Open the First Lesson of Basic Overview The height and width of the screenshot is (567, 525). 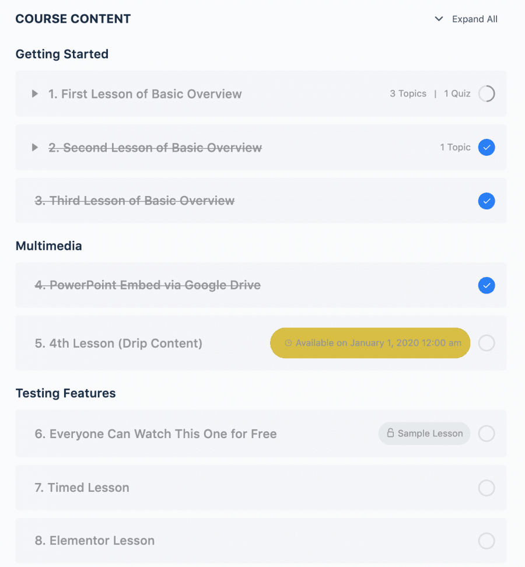click(145, 93)
